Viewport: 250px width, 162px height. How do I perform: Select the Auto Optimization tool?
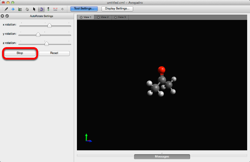[48, 9]
